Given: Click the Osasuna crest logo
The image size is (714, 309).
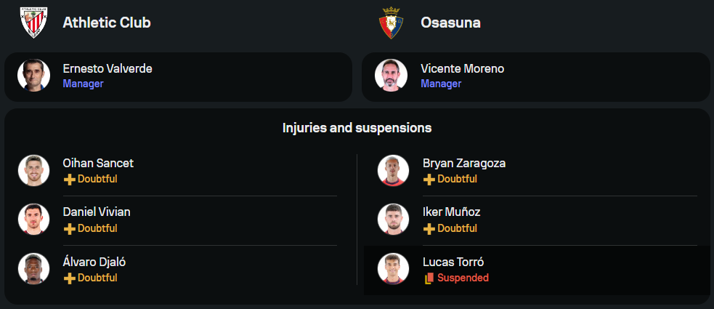Looking at the screenshot, I should pyautogui.click(x=392, y=23).
